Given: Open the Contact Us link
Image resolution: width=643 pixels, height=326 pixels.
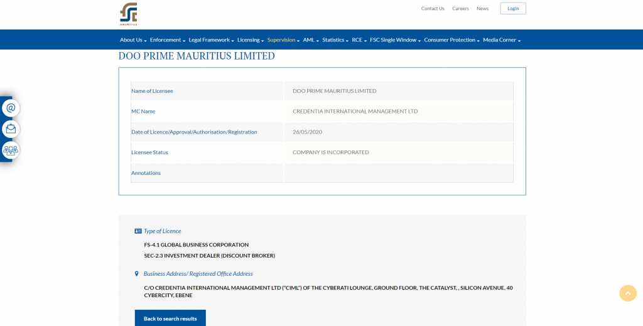Looking at the screenshot, I should (x=433, y=9).
